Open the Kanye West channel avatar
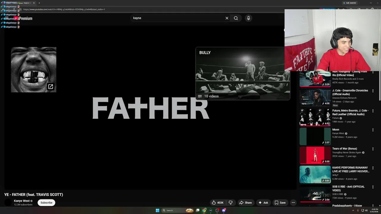 coord(8,203)
